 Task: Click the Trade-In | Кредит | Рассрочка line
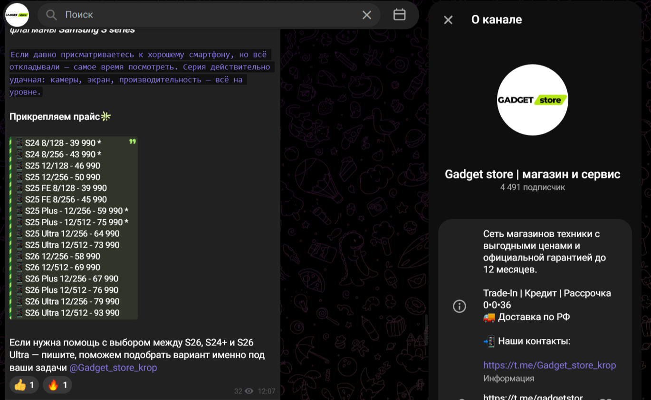point(547,293)
